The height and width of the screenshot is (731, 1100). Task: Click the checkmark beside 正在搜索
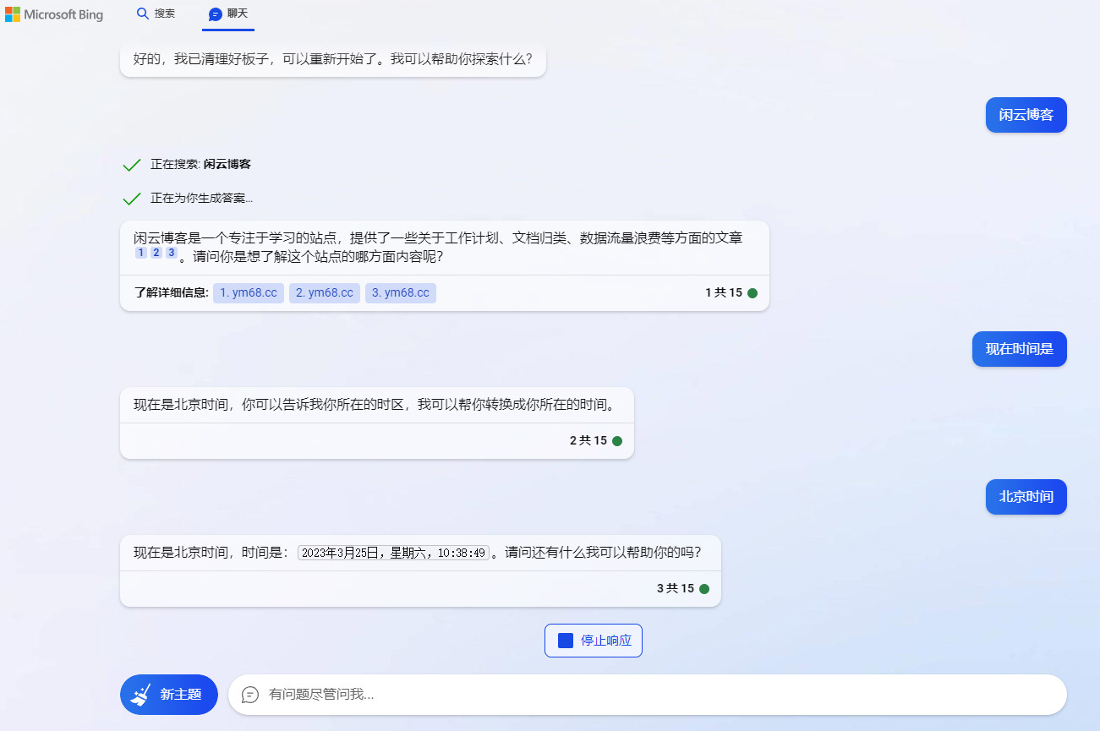pyautogui.click(x=132, y=165)
